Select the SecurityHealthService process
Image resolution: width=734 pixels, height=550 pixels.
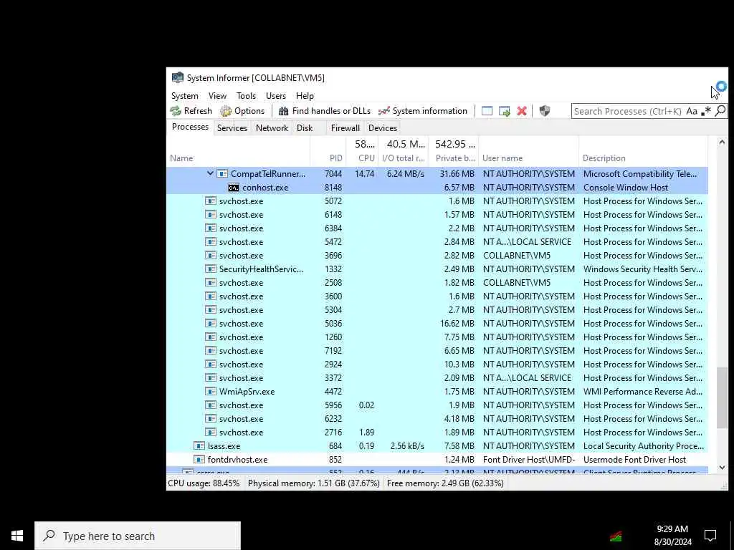click(x=437, y=269)
